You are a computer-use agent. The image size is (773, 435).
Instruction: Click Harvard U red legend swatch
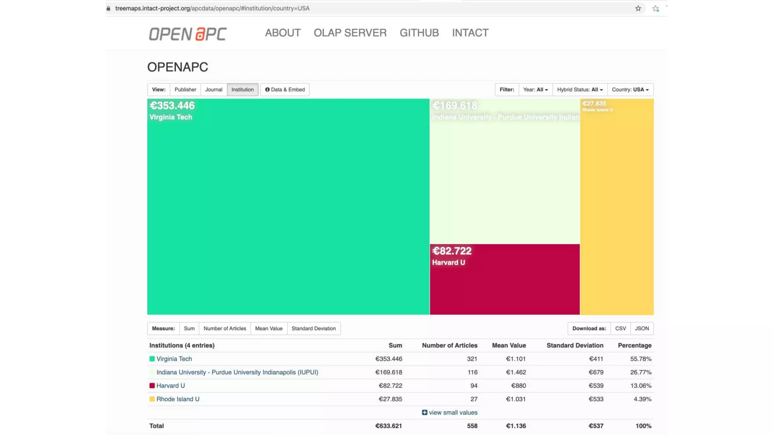point(152,386)
